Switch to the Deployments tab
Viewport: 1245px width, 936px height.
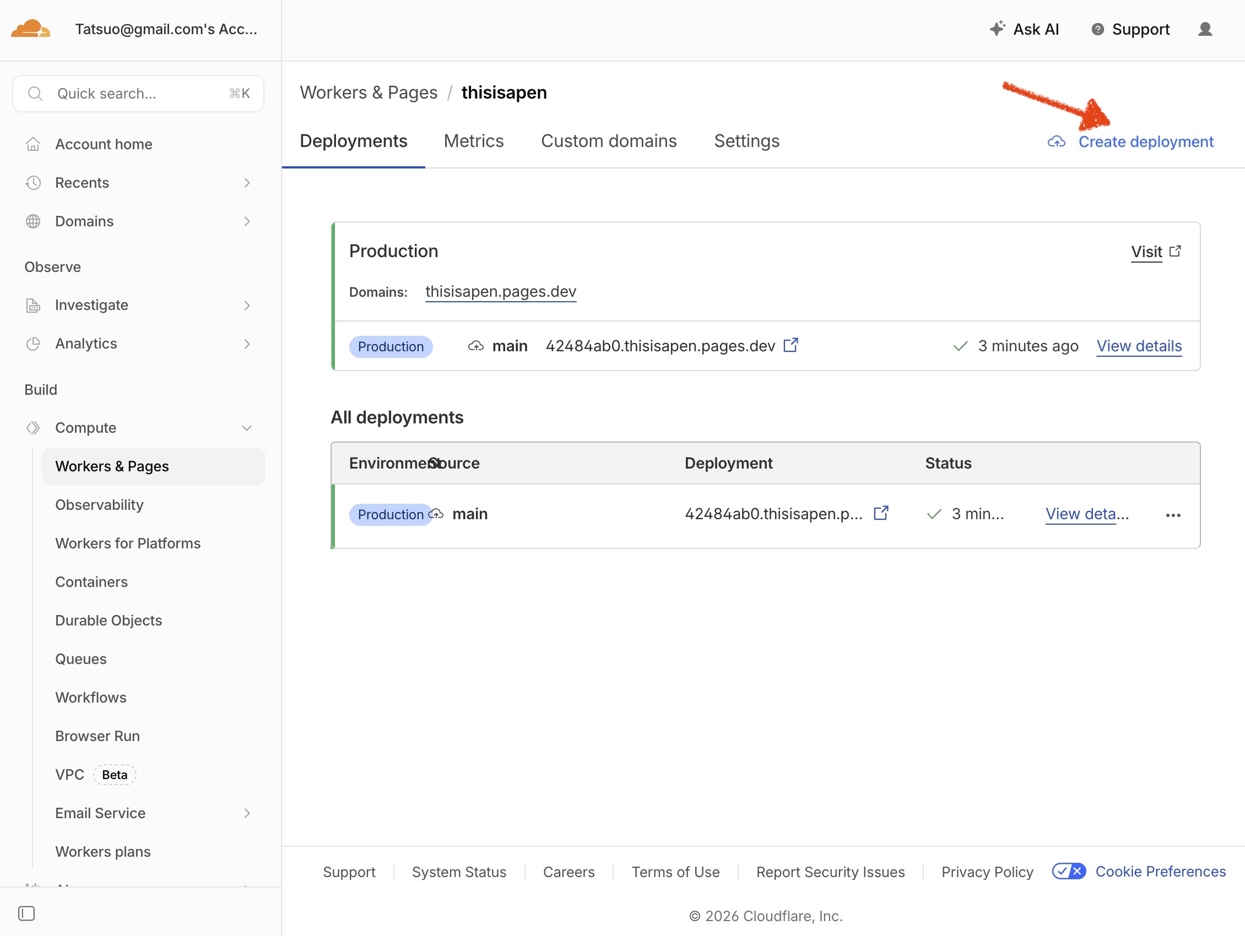(x=354, y=141)
